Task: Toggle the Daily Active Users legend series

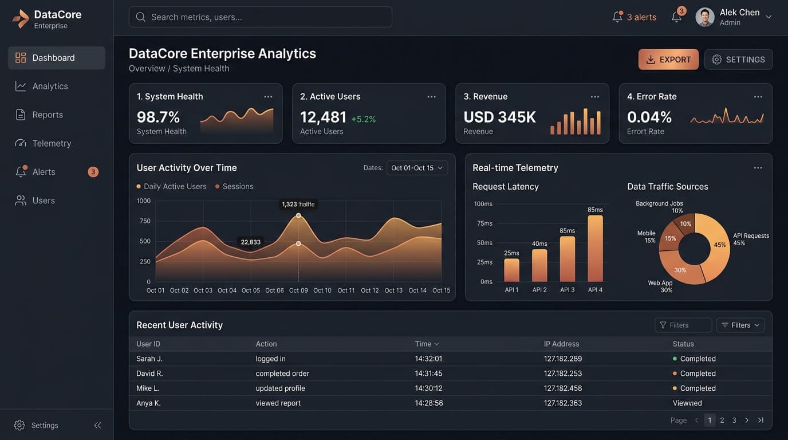Action: [171, 186]
